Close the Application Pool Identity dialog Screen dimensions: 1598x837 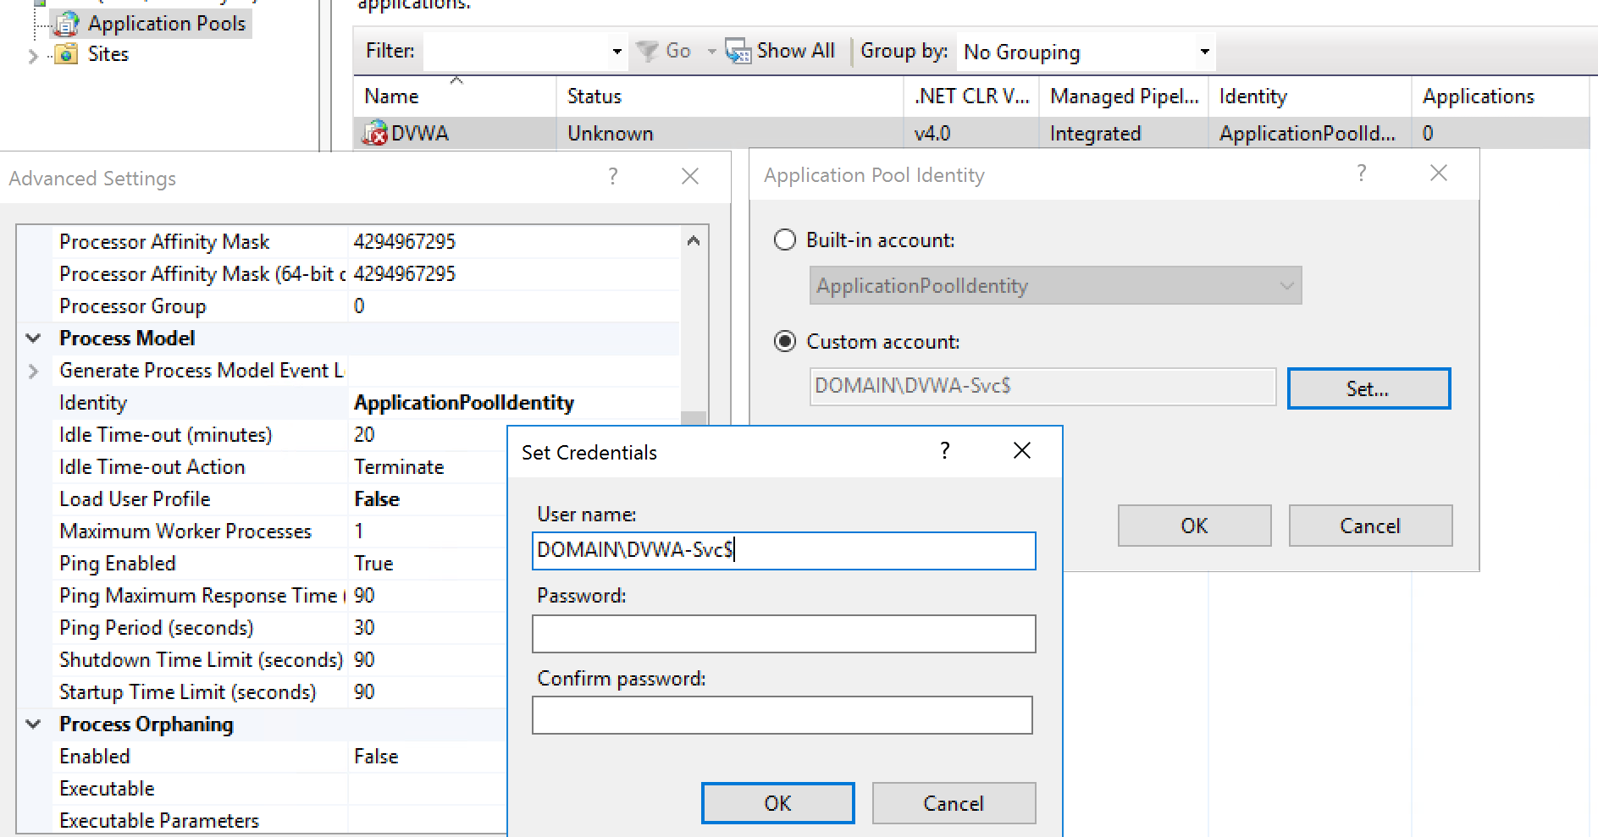(1438, 173)
